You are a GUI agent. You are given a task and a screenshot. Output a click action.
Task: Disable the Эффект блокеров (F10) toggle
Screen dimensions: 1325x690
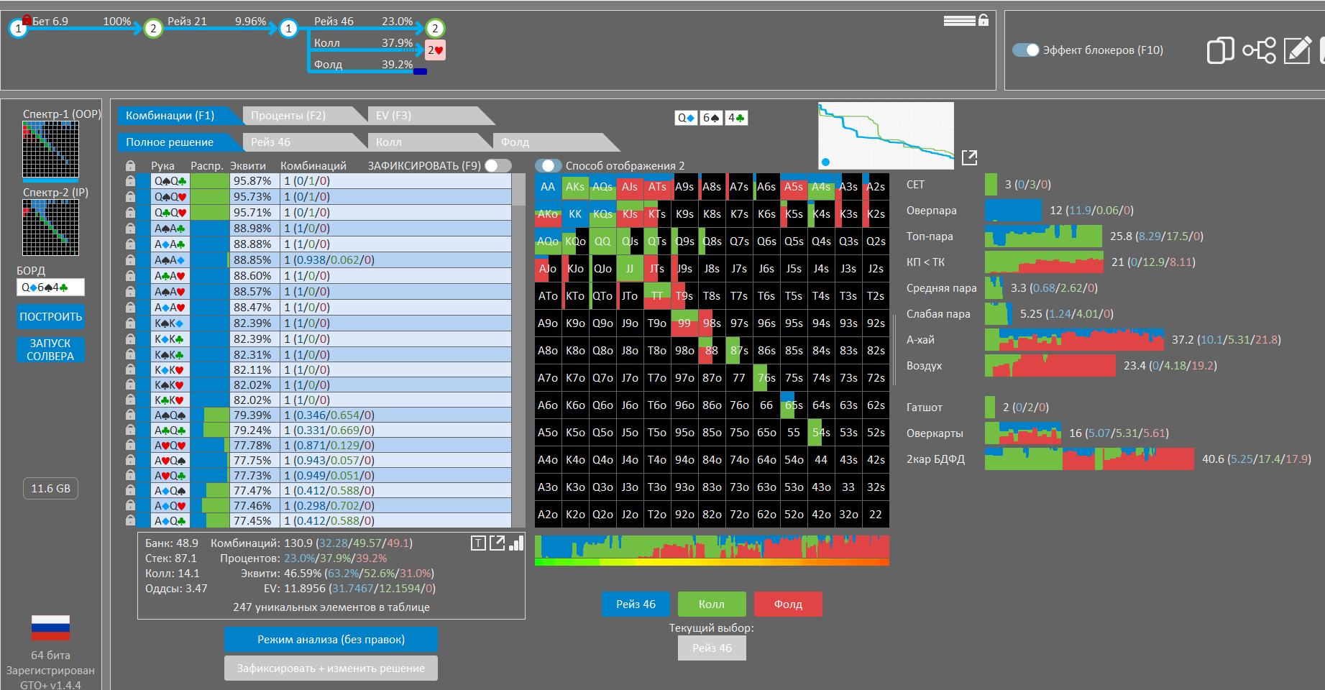point(1025,50)
